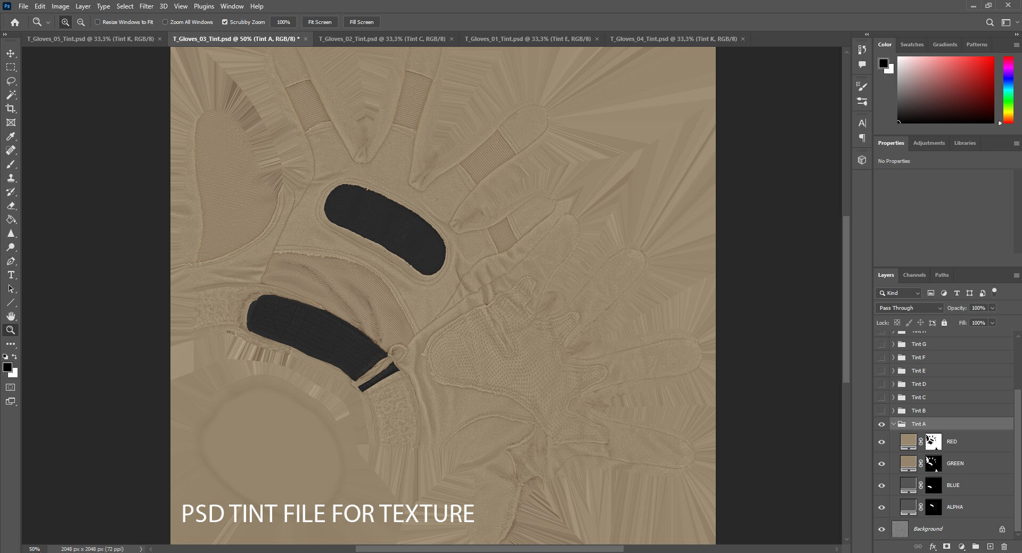Viewport: 1022px width, 553px height.
Task: Select the Hand tool
Action: click(11, 316)
